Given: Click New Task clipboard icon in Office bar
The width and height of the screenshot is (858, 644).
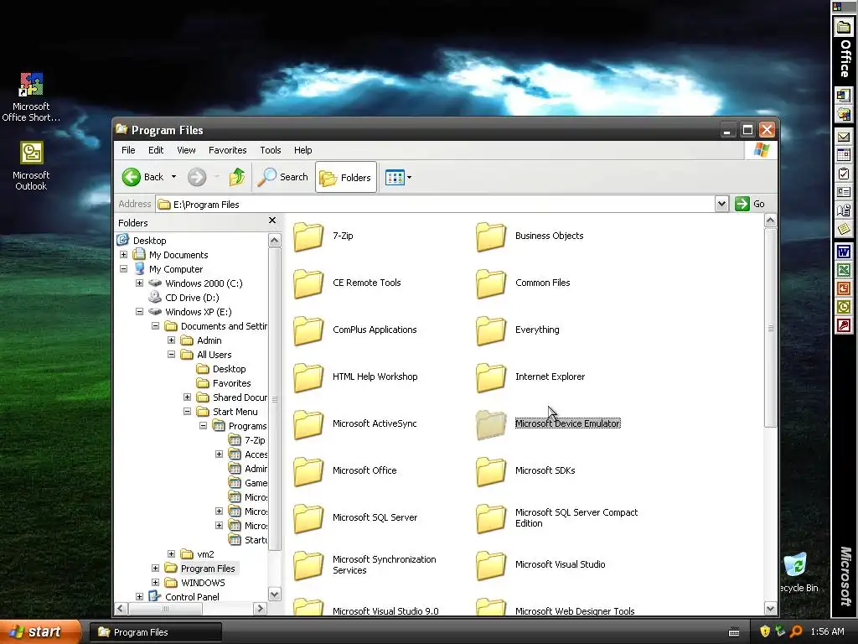Looking at the screenshot, I should (843, 174).
